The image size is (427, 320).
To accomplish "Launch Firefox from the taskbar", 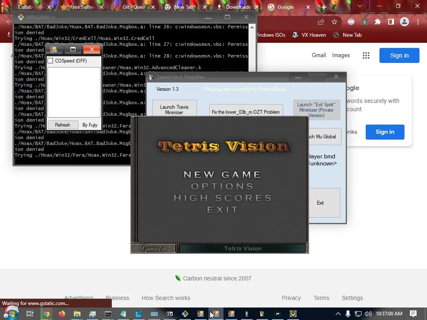I will [62, 314].
